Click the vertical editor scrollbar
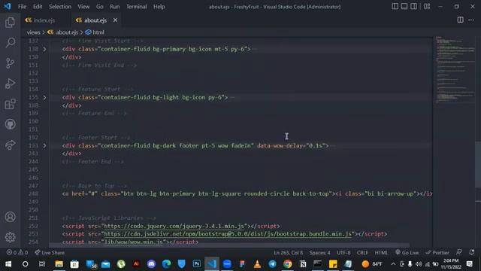This screenshot has width=481, height=271. (478, 164)
